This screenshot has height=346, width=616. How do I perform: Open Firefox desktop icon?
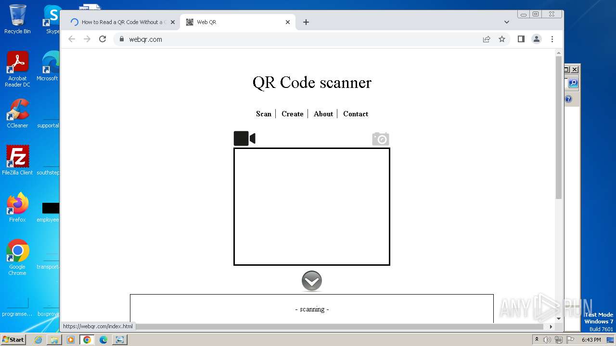tap(17, 208)
